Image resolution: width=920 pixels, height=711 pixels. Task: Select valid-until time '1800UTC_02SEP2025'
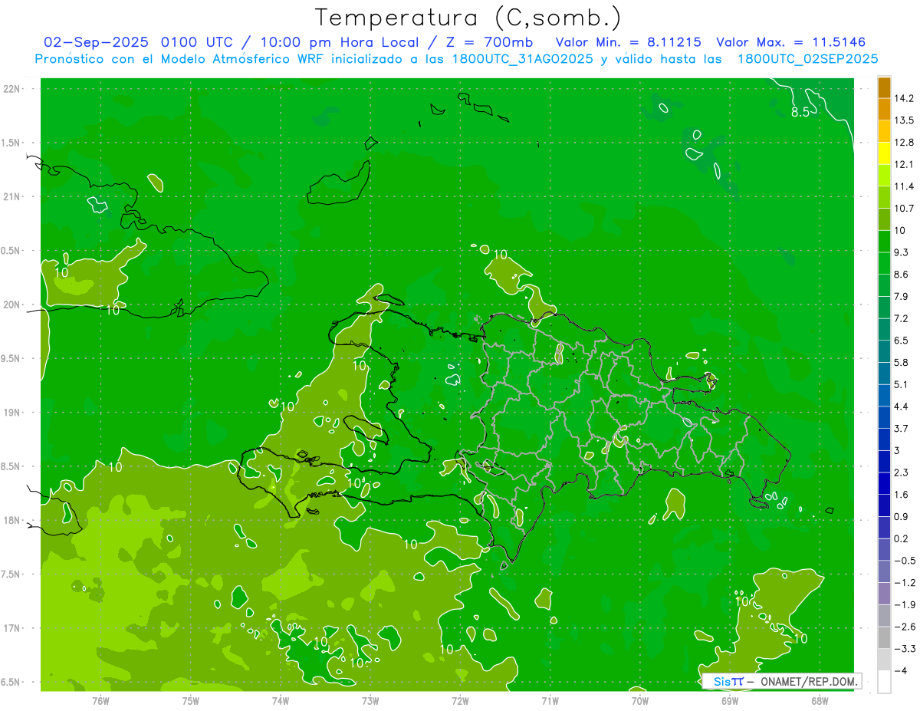coord(807,59)
